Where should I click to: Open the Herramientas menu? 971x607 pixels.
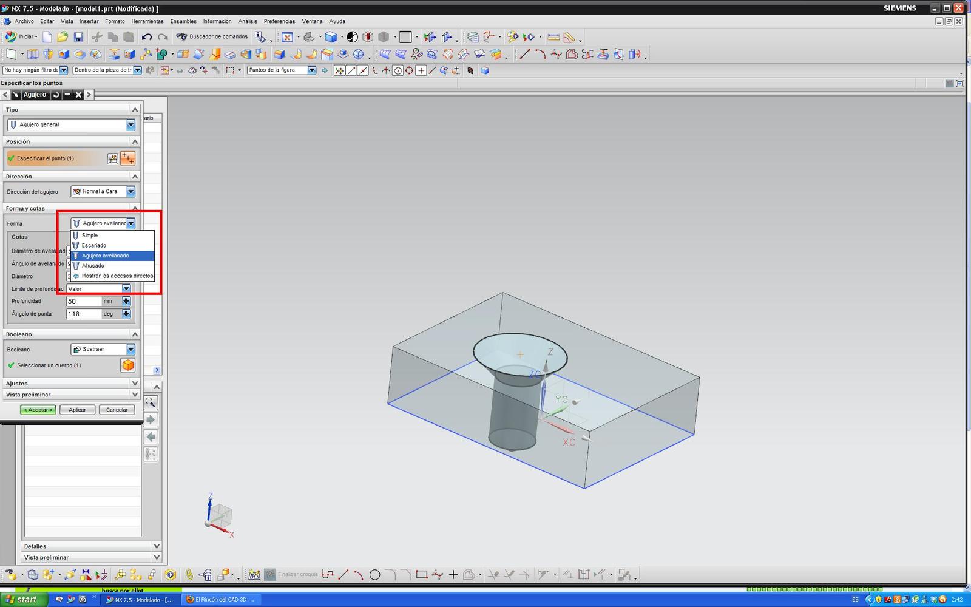147,21
